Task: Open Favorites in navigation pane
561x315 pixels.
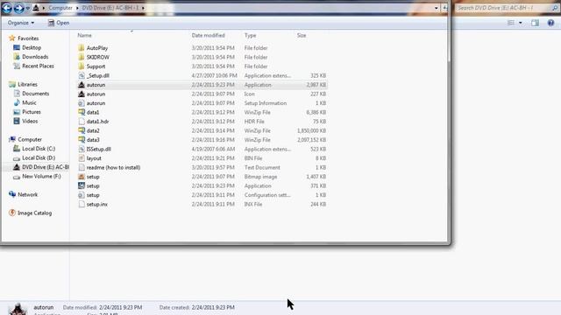Action: pyautogui.click(x=28, y=38)
